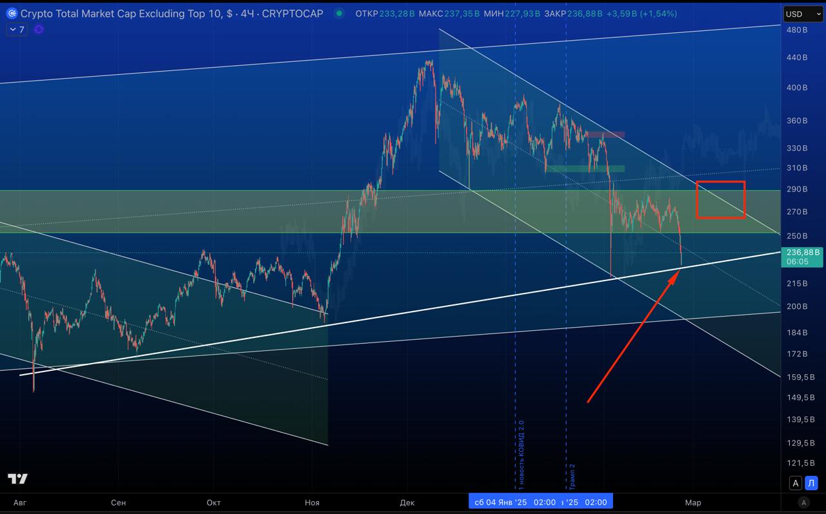Click the 360 B price axis label
This screenshot has height=514, width=826.
click(x=797, y=121)
